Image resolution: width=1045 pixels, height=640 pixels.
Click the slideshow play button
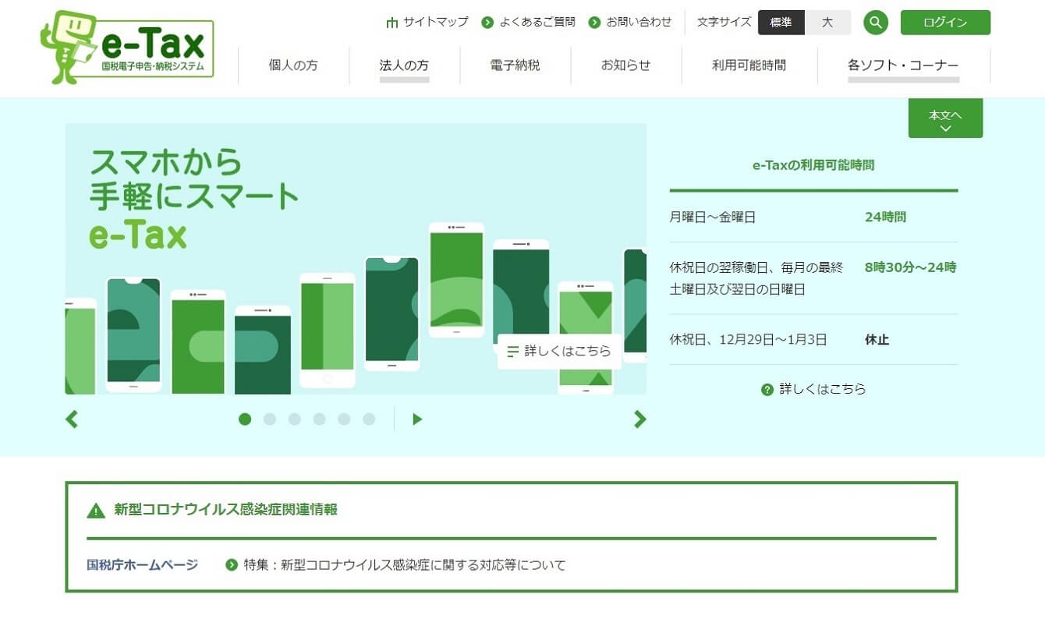click(x=417, y=419)
